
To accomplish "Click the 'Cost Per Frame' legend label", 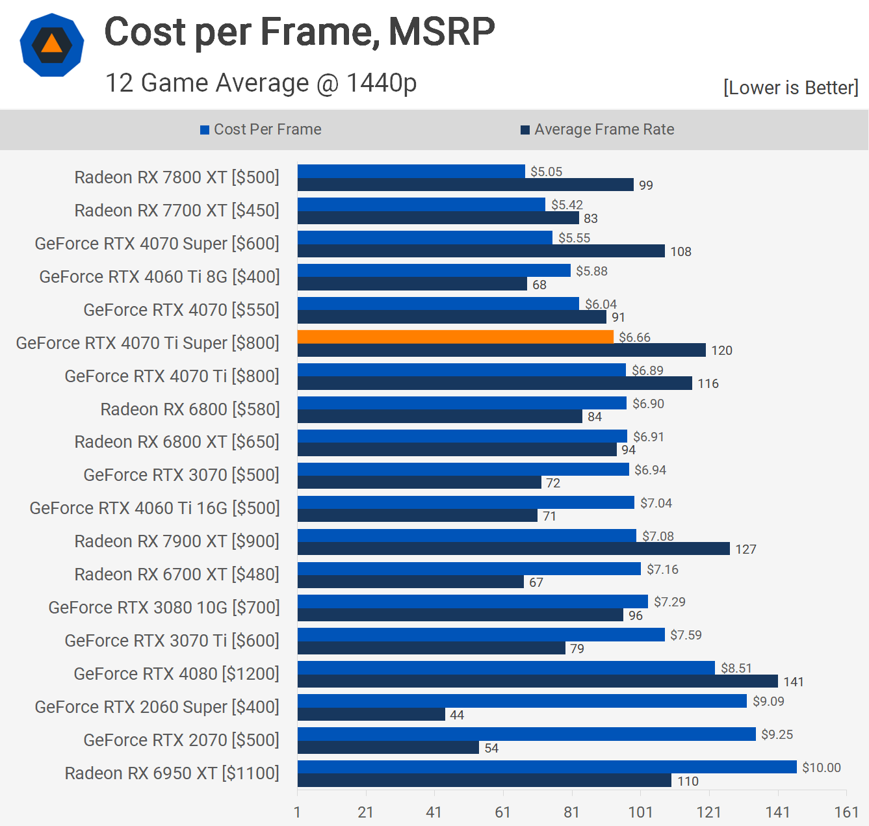I will (x=268, y=129).
